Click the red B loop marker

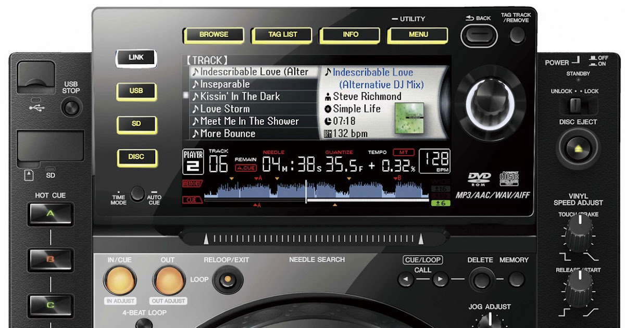pos(398,179)
